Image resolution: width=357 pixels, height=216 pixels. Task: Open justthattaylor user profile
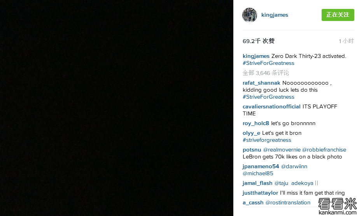click(260, 193)
